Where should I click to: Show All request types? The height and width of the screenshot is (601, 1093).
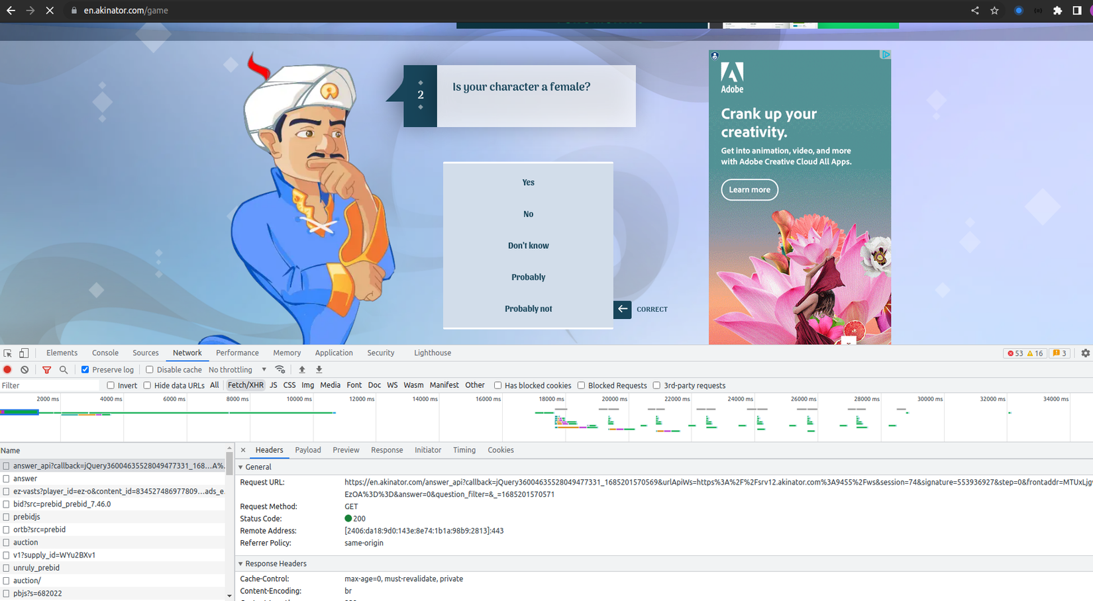214,385
